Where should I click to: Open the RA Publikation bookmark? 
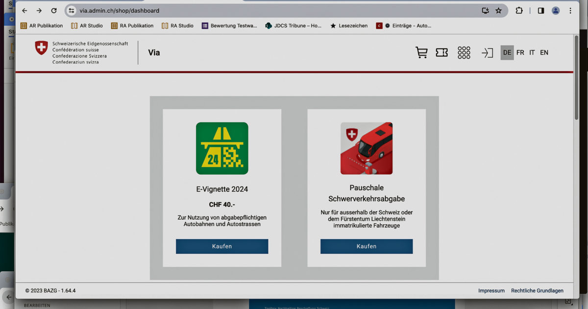click(132, 26)
